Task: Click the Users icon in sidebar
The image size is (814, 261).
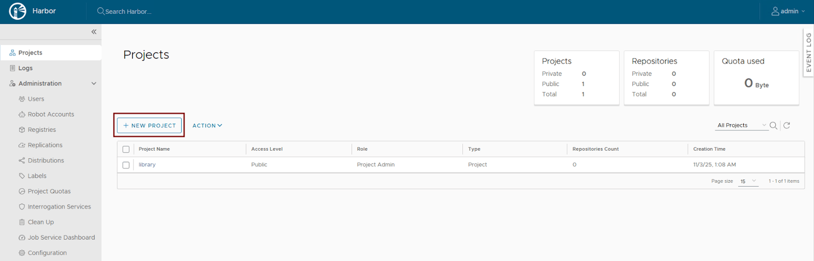Action: pyautogui.click(x=22, y=99)
